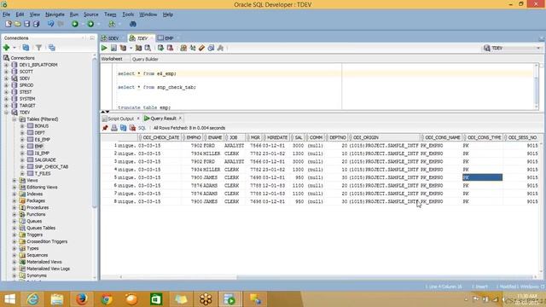Screen dimensions: 546x307
Task: Click the binoculars Find DB Object icon
Action: point(133,24)
